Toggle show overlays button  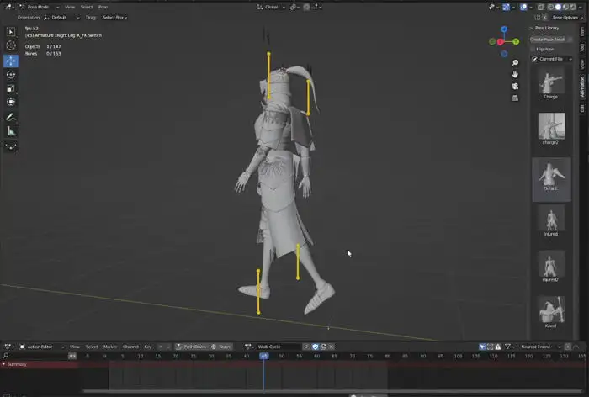523,7
